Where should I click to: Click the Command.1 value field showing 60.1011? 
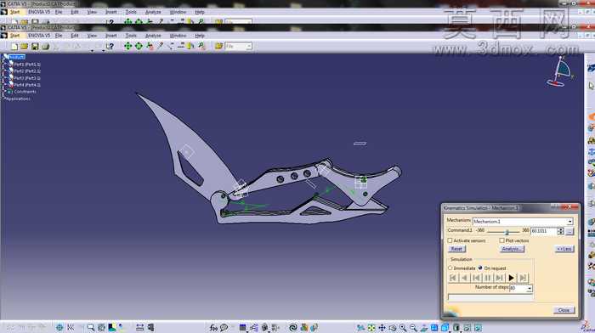pyautogui.click(x=544, y=231)
